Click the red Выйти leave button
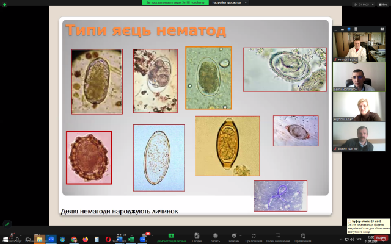 click(x=381, y=238)
